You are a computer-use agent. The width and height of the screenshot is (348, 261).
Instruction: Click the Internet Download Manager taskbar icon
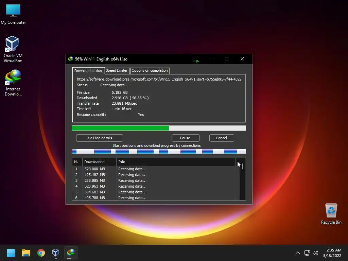pos(71,253)
